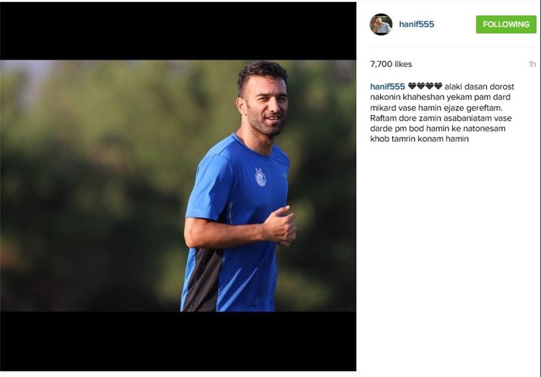Click caption line 'khob tamrin konam hamin'

point(419,139)
